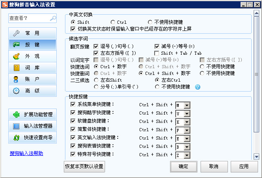The width and height of the screenshot is (262, 178).
Task: Click the 取消 button
Action: pos(214,167)
